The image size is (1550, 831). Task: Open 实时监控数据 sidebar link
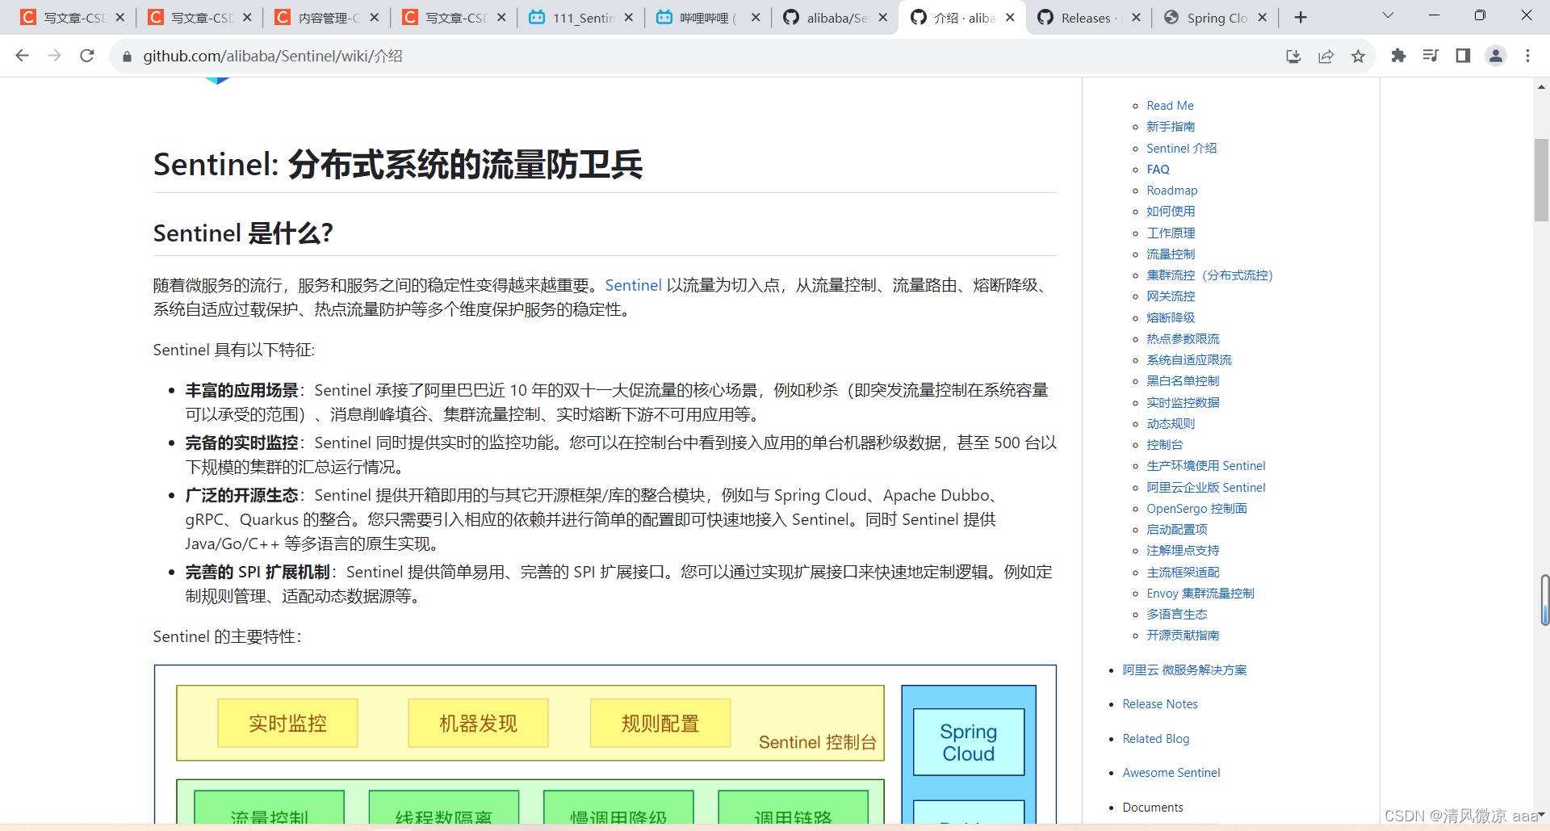click(x=1183, y=402)
